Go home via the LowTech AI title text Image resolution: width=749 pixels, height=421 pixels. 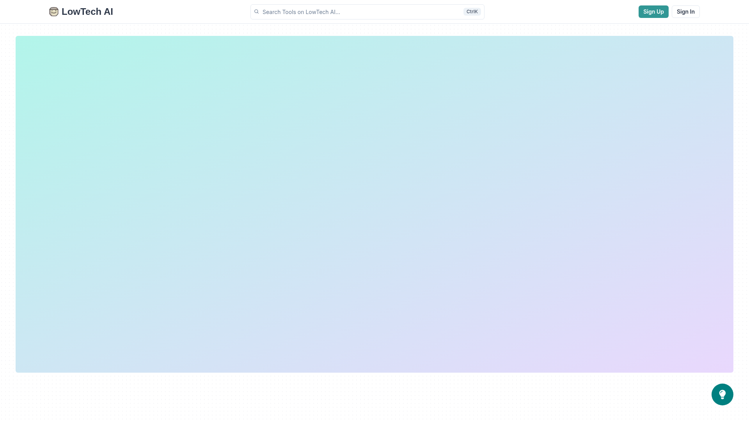click(x=87, y=12)
